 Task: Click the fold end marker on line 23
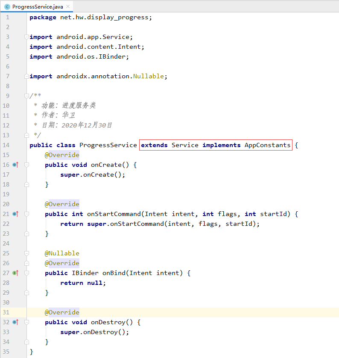point(26,234)
